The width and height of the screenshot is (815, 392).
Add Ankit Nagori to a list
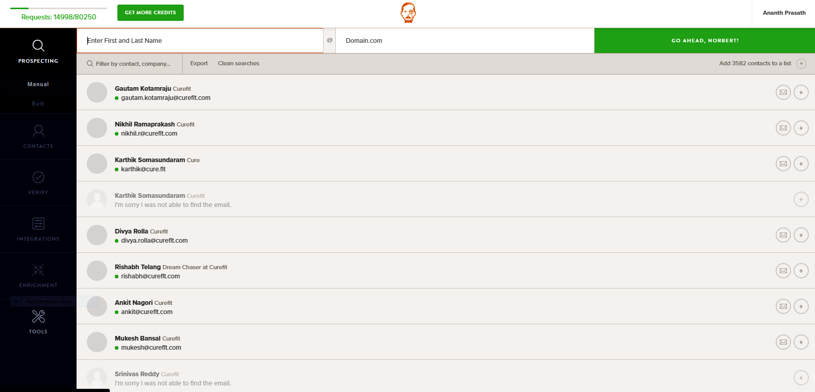pos(801,306)
